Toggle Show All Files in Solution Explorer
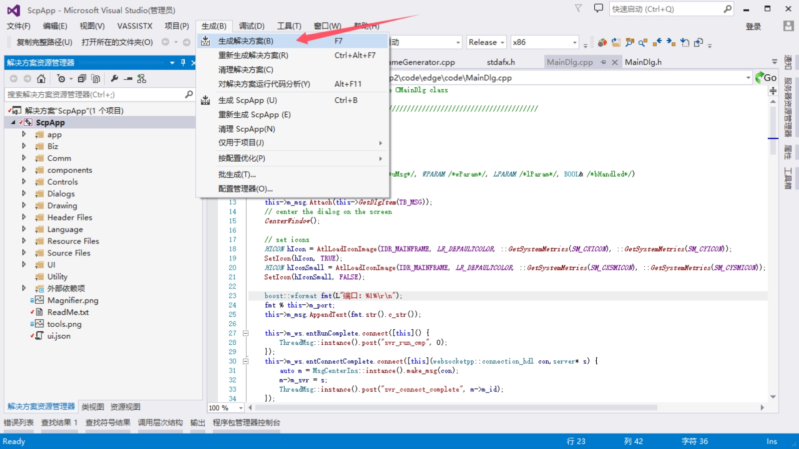Viewport: 799px width, 449px height. (x=95, y=78)
